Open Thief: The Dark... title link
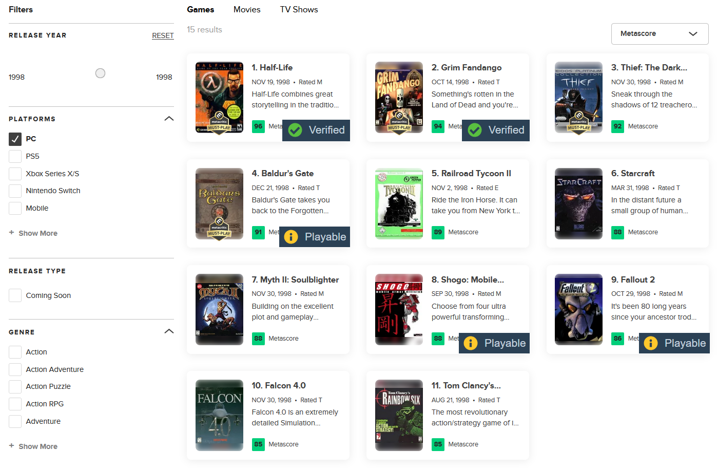Screen dimensions: 717x468 [x=649, y=67]
